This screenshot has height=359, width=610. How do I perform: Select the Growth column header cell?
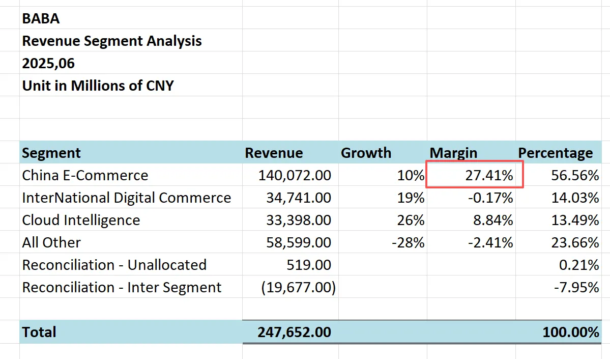click(x=366, y=153)
